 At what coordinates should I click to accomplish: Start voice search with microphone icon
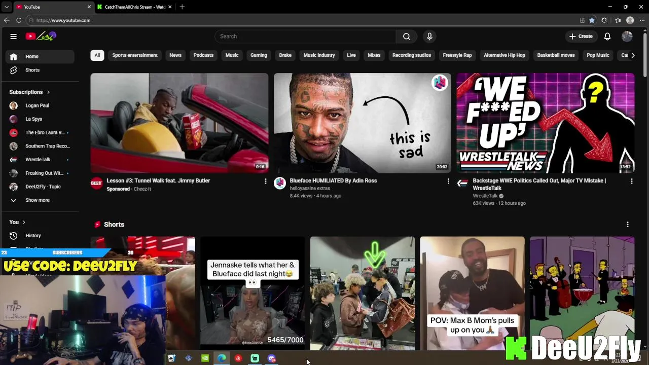(x=429, y=36)
